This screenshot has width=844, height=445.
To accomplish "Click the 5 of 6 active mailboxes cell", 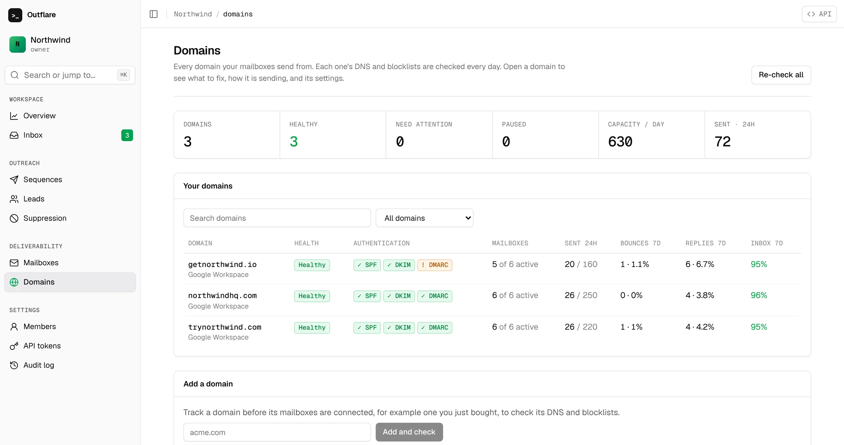I will click(515, 264).
